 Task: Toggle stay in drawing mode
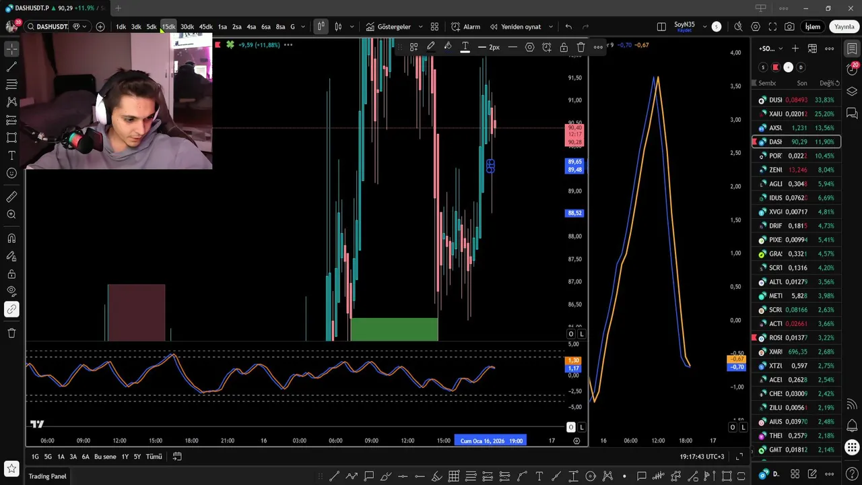[11, 256]
